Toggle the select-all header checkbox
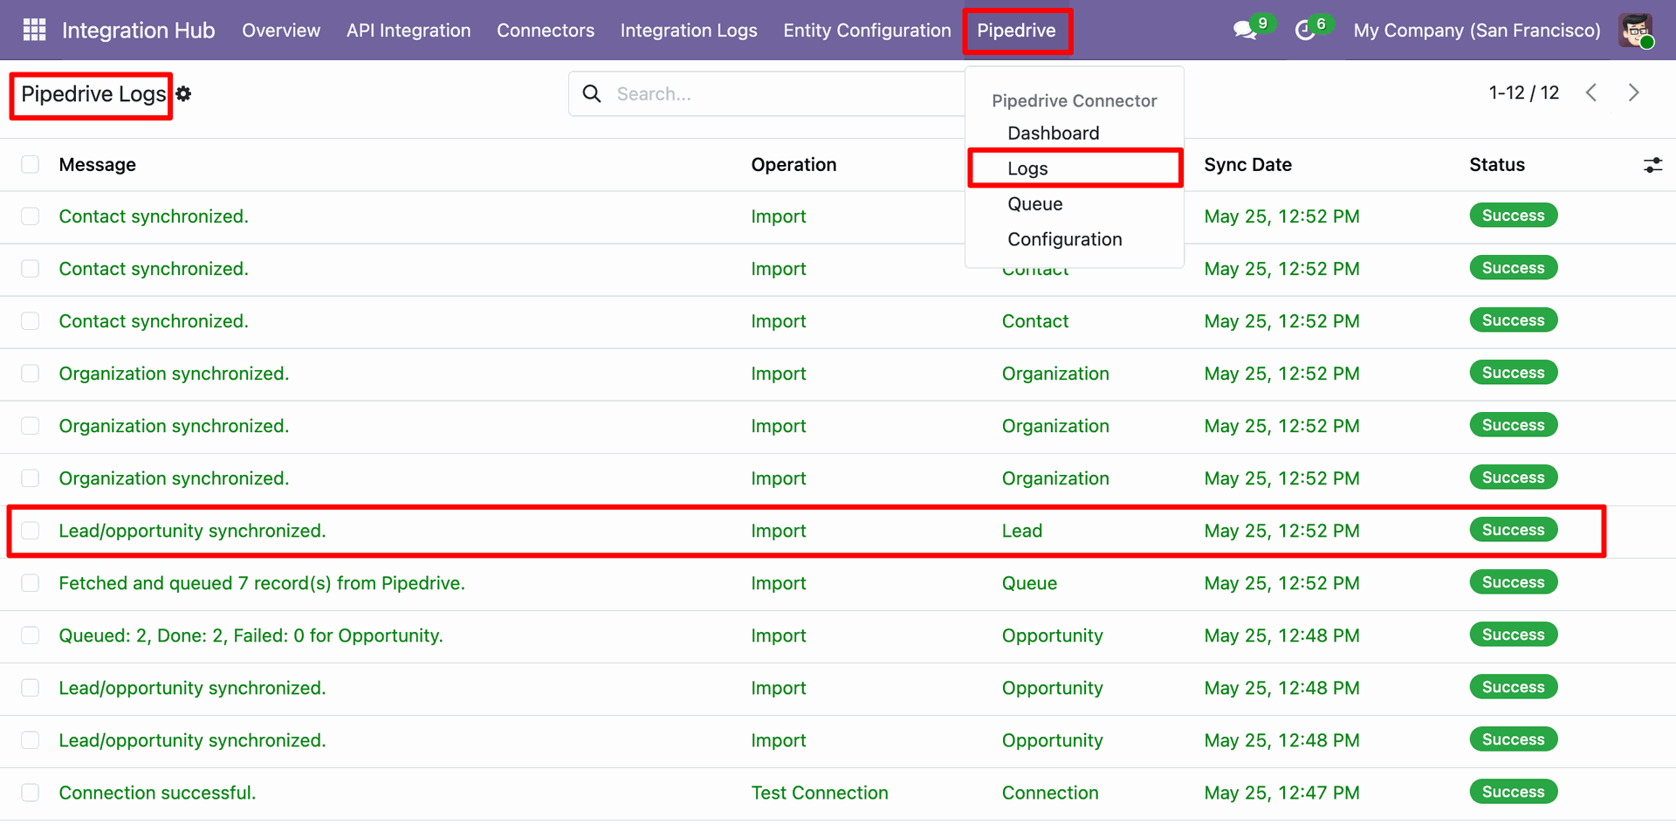Screen dimensions: 1676x824 (31, 165)
